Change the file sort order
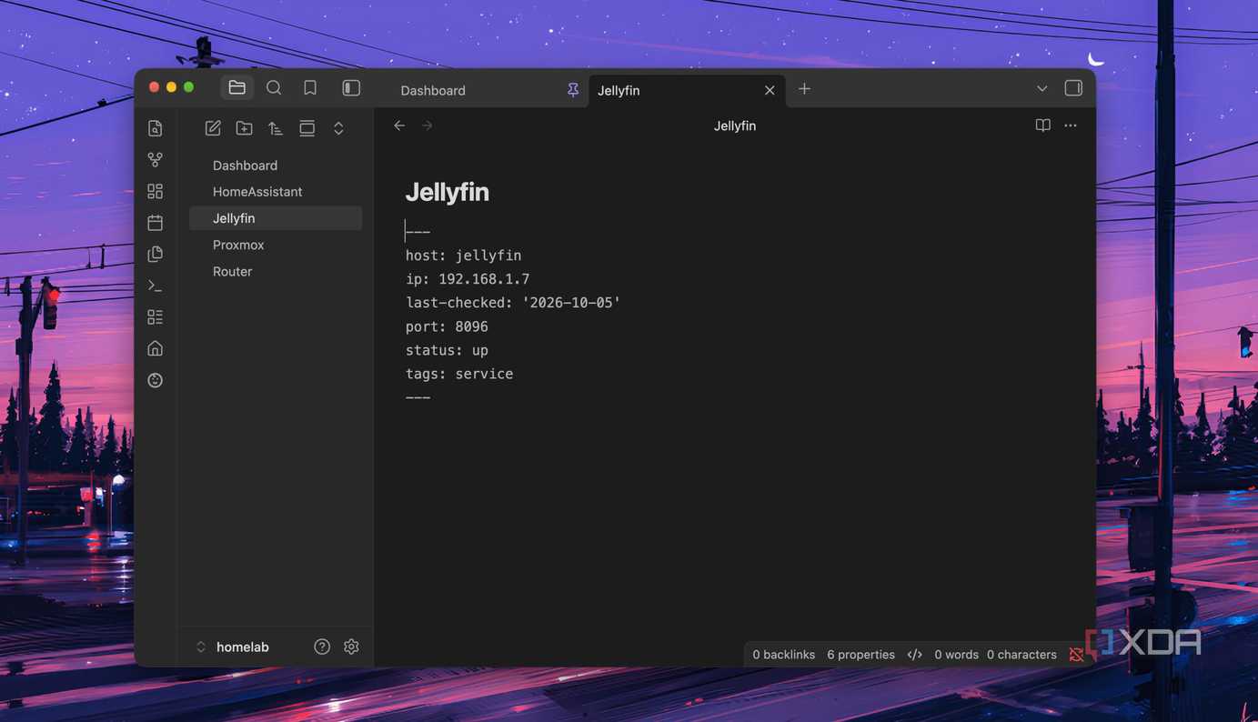This screenshot has height=722, width=1258. [276, 128]
